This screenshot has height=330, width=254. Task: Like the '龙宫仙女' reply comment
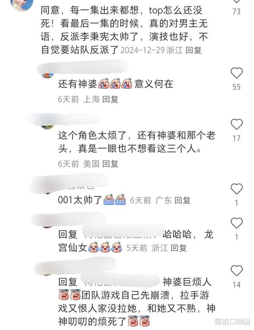(237, 223)
